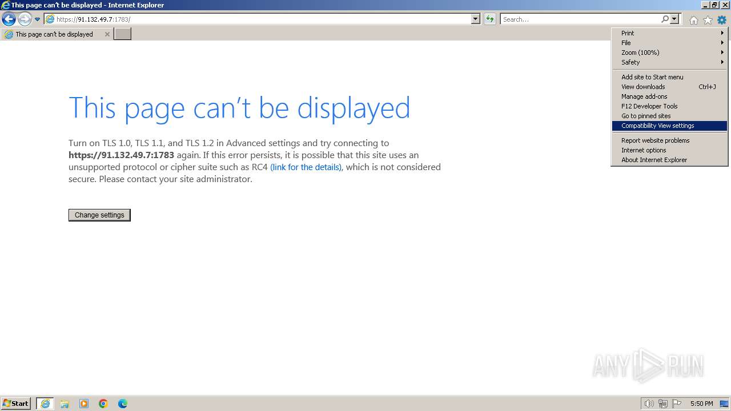Click the Tools gear icon
Screen dimensions: 731x411
pyautogui.click(x=722, y=20)
